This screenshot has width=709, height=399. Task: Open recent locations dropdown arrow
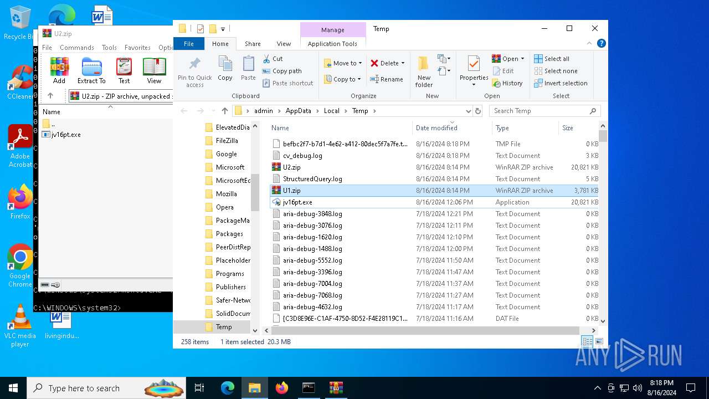click(x=213, y=111)
